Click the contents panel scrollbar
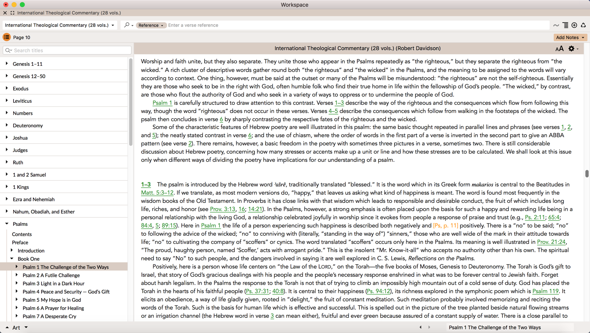Image resolution: width=590 pixels, height=333 pixels. 131,103
